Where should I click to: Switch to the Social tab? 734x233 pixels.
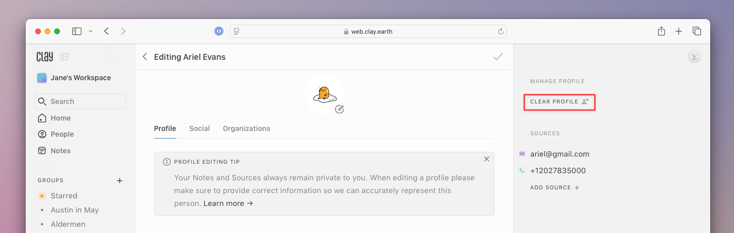coord(199,129)
